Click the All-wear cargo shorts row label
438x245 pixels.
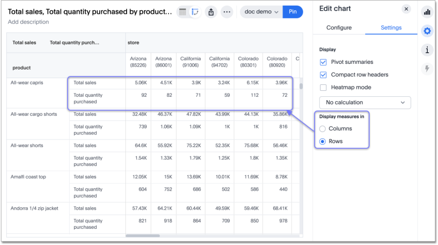tap(34, 114)
